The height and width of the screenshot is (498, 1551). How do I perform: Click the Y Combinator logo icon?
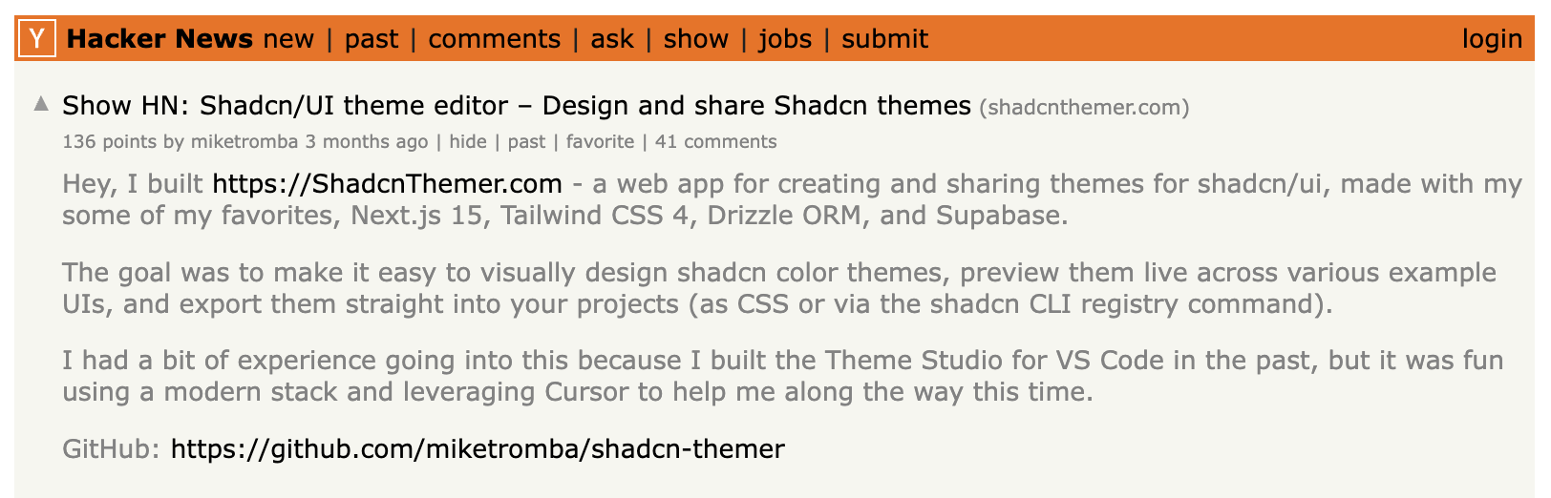36,39
